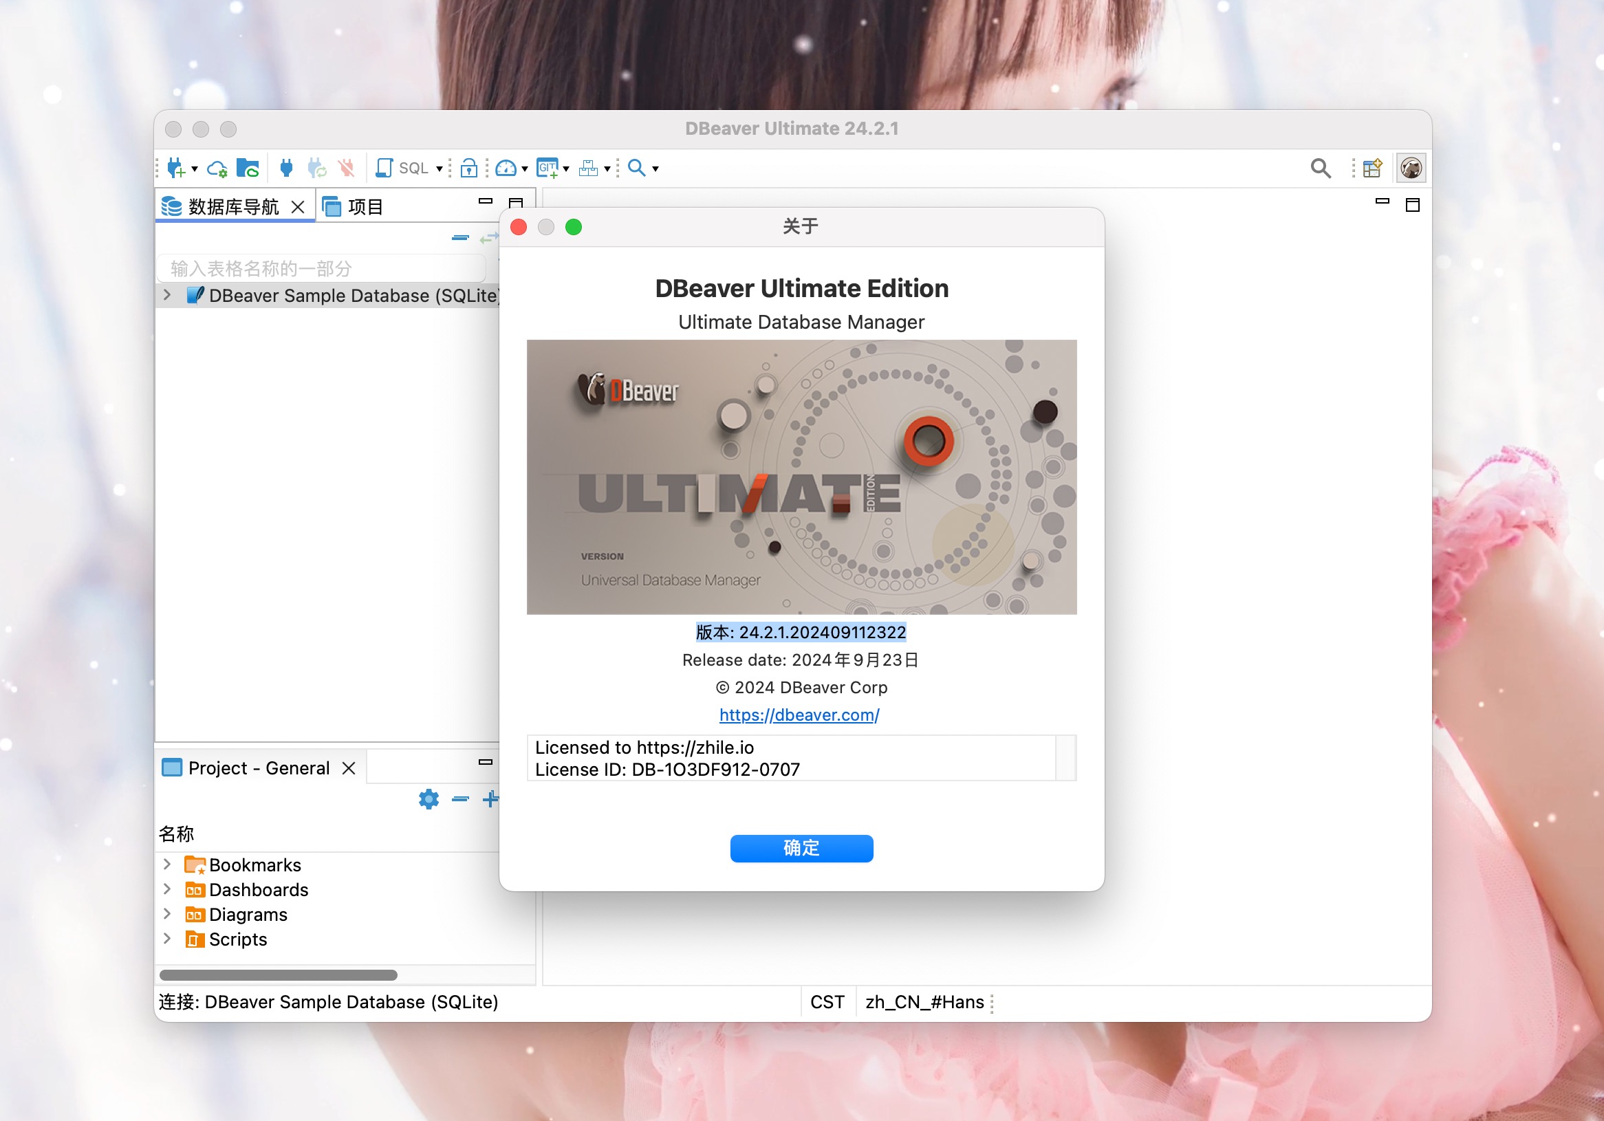Expand the GIT dropdown arrow
This screenshot has height=1121, width=1604.
click(566, 168)
